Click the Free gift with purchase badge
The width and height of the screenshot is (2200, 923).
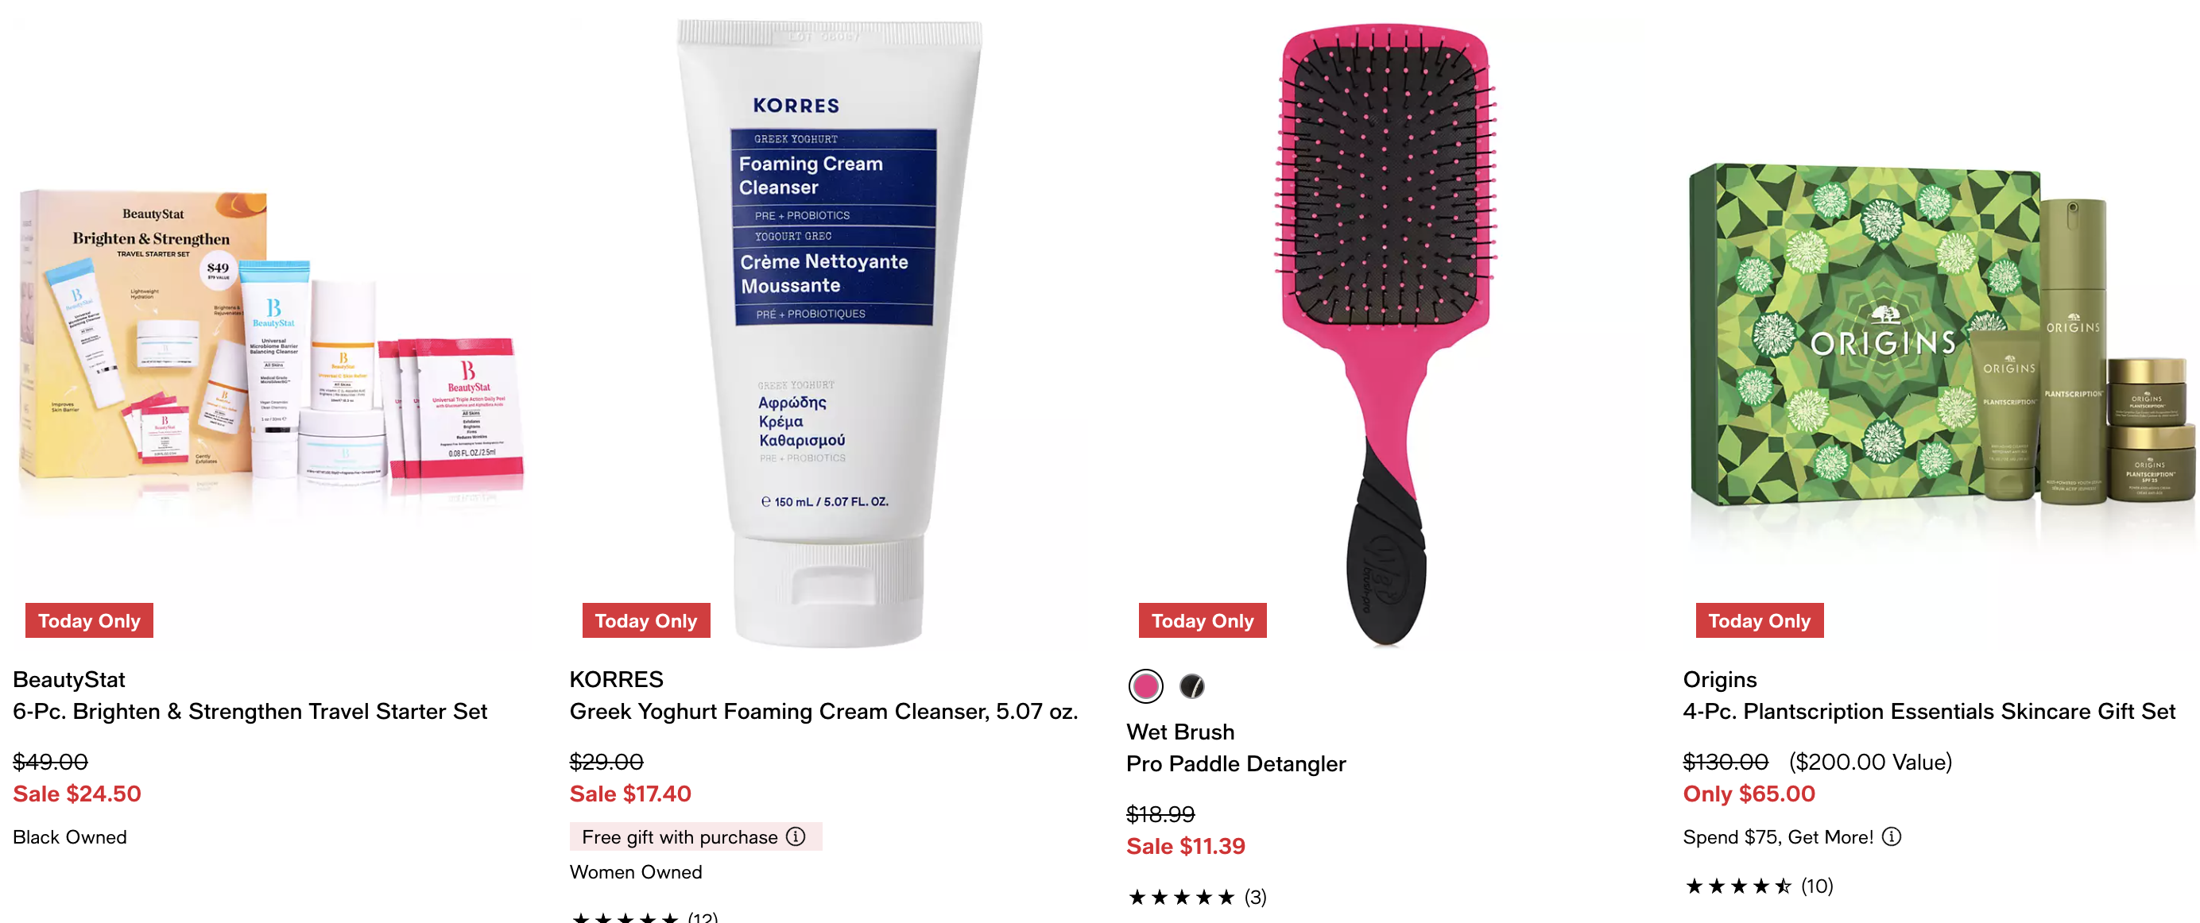pos(695,836)
